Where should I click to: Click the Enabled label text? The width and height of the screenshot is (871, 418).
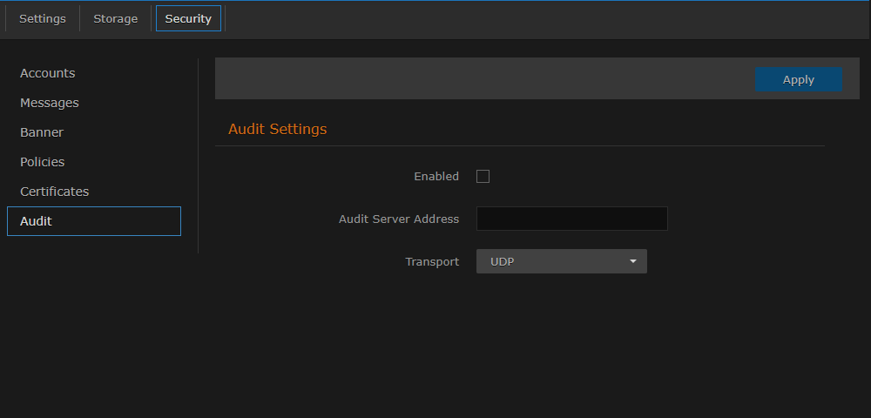coord(435,176)
